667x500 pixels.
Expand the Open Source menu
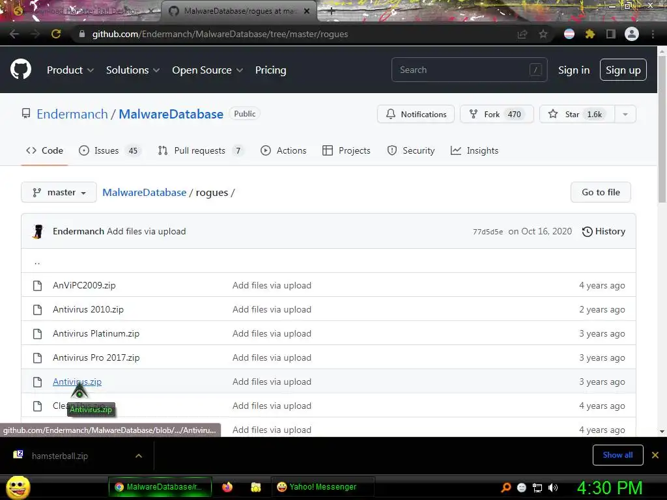click(208, 70)
